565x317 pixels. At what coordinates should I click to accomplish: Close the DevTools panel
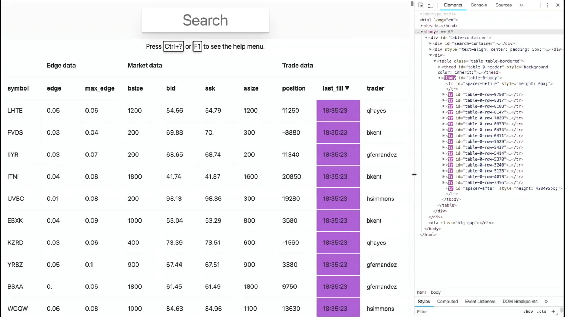[x=558, y=5]
